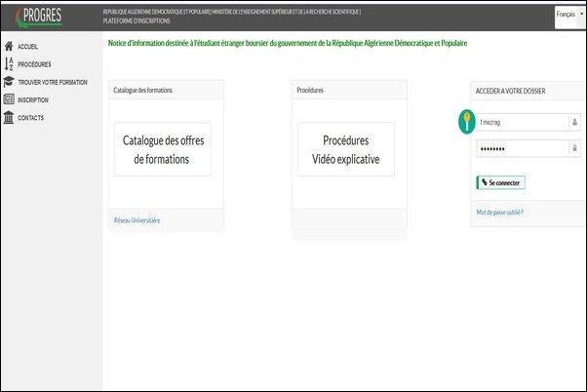Screen dimensions: 587x392
Task: Select Trouver Votre Formation in sidebar
Action: click(53, 82)
